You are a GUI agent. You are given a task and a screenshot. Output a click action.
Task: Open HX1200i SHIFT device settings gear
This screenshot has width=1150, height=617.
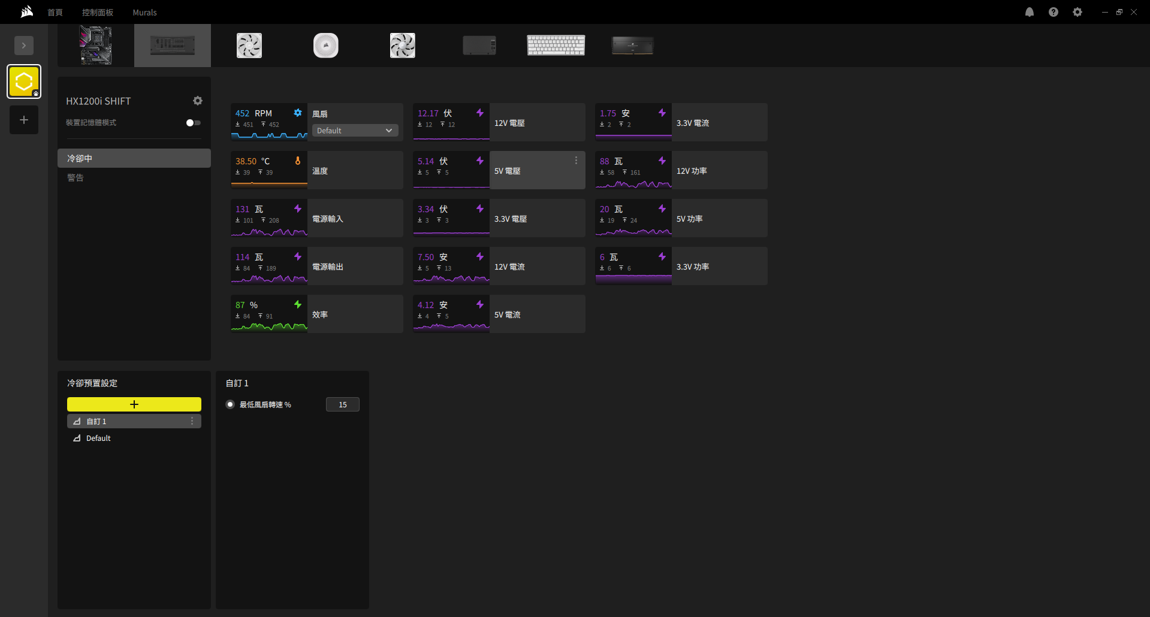(x=198, y=101)
